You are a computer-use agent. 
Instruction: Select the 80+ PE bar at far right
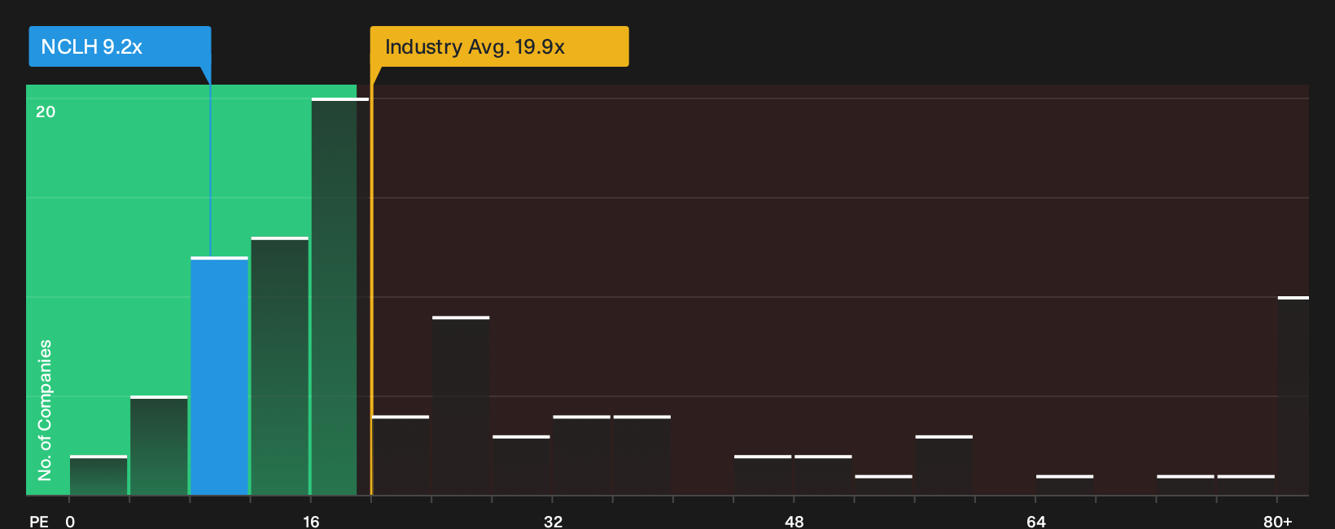coord(1293,396)
